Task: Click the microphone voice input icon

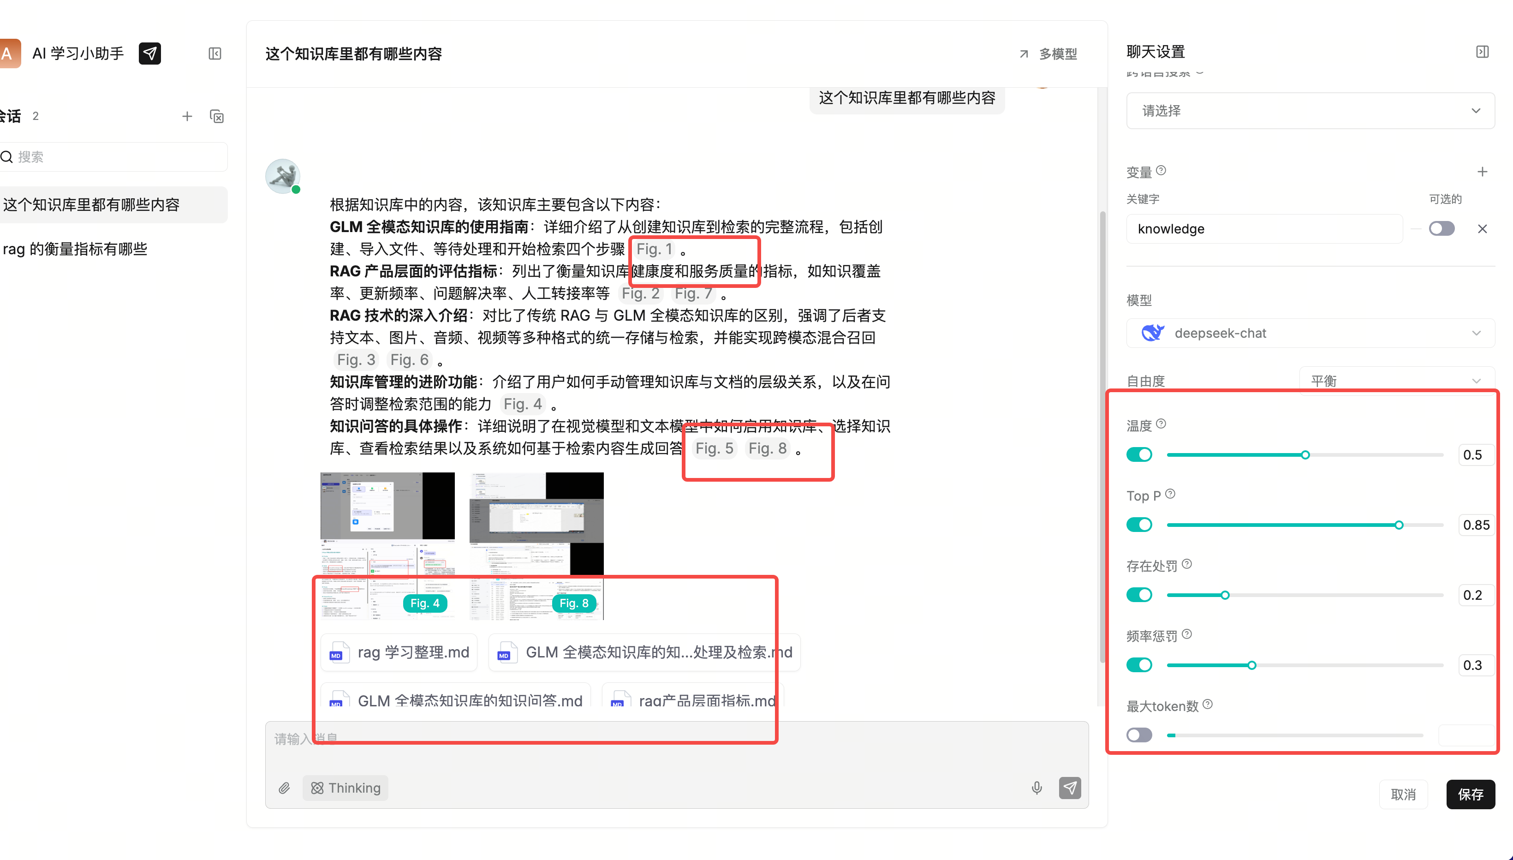Action: 1037,788
